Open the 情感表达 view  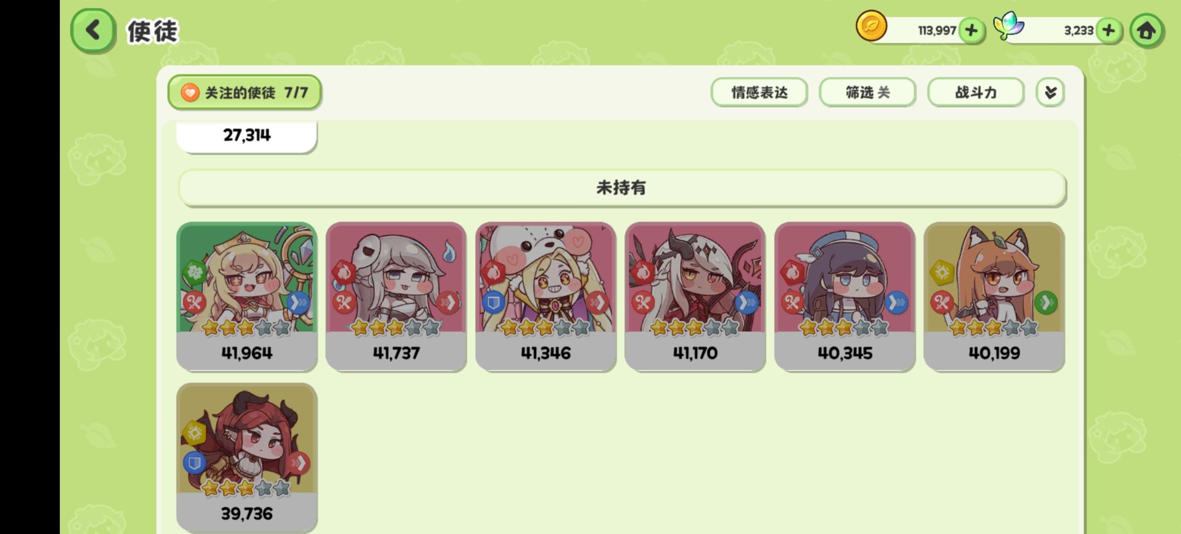(759, 92)
